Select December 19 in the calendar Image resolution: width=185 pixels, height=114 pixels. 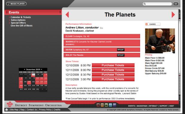click(x=45, y=83)
